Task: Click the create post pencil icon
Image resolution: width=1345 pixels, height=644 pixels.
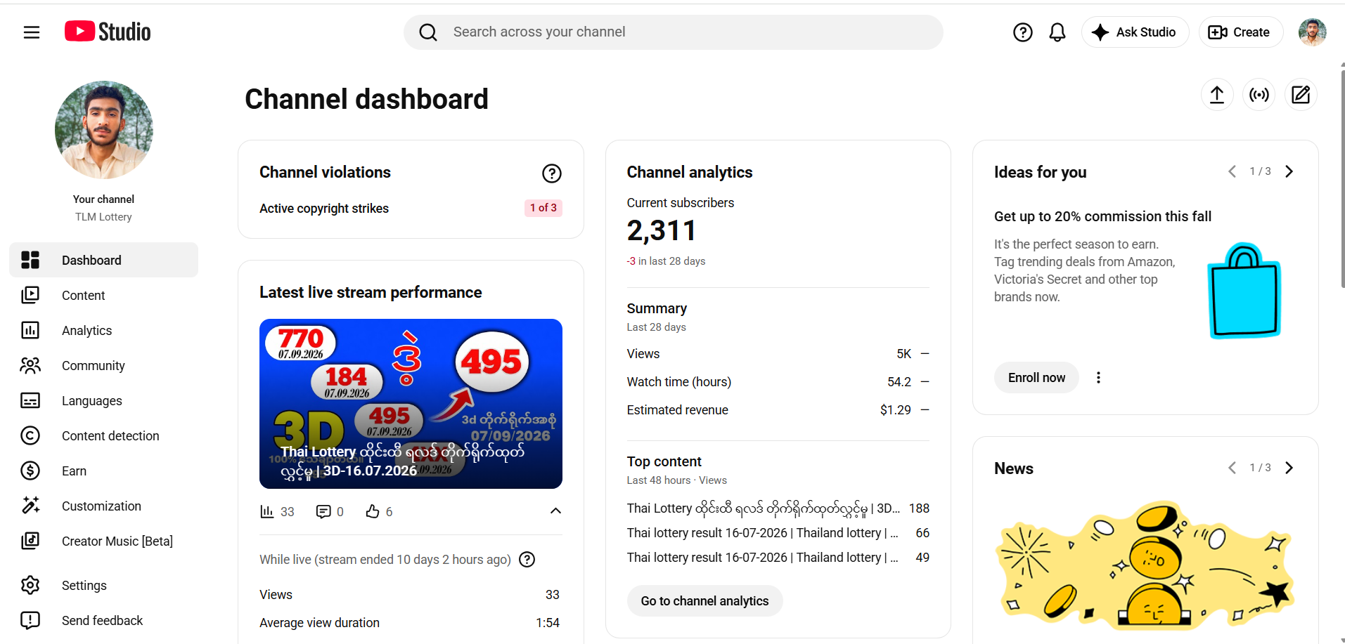Action: coord(1301,95)
